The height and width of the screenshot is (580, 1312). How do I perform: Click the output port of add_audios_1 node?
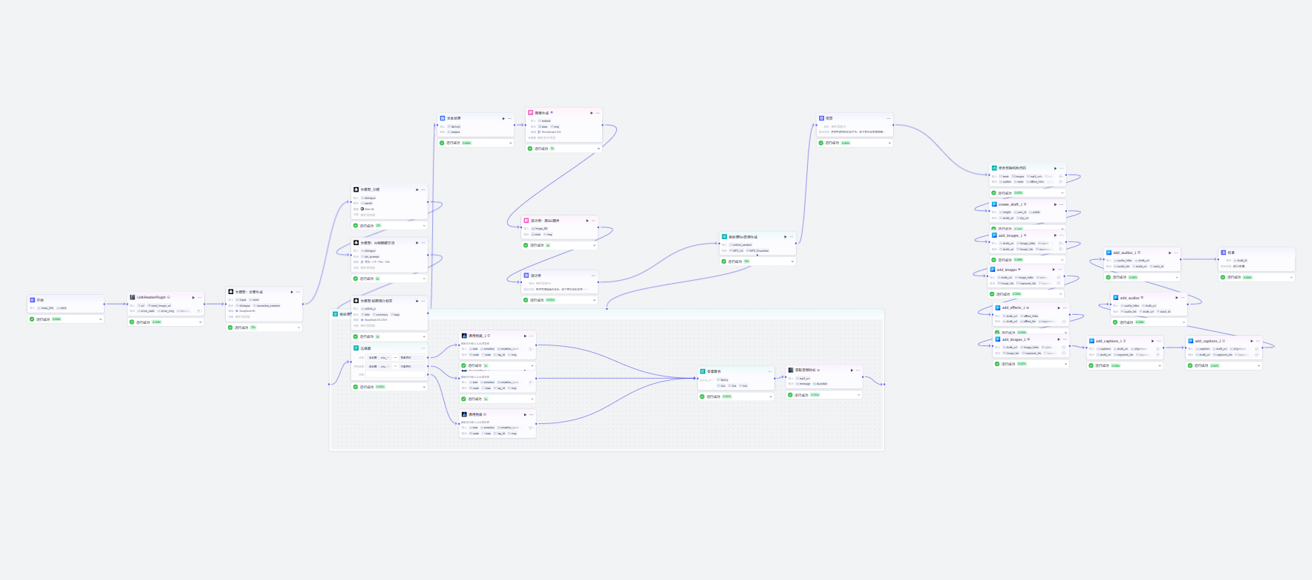[1182, 259]
